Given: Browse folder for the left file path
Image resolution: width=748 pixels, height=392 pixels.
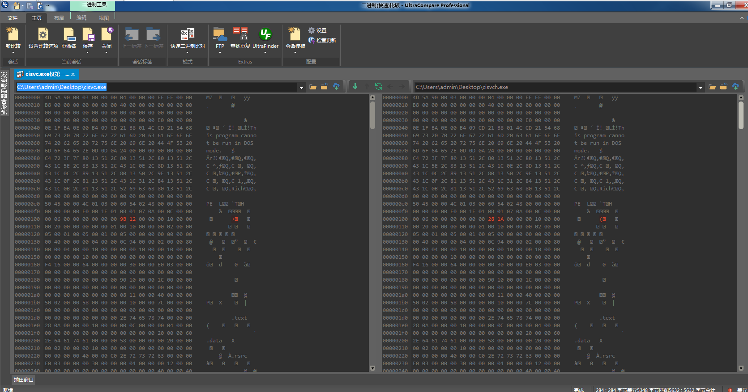Looking at the screenshot, I should [x=313, y=87].
